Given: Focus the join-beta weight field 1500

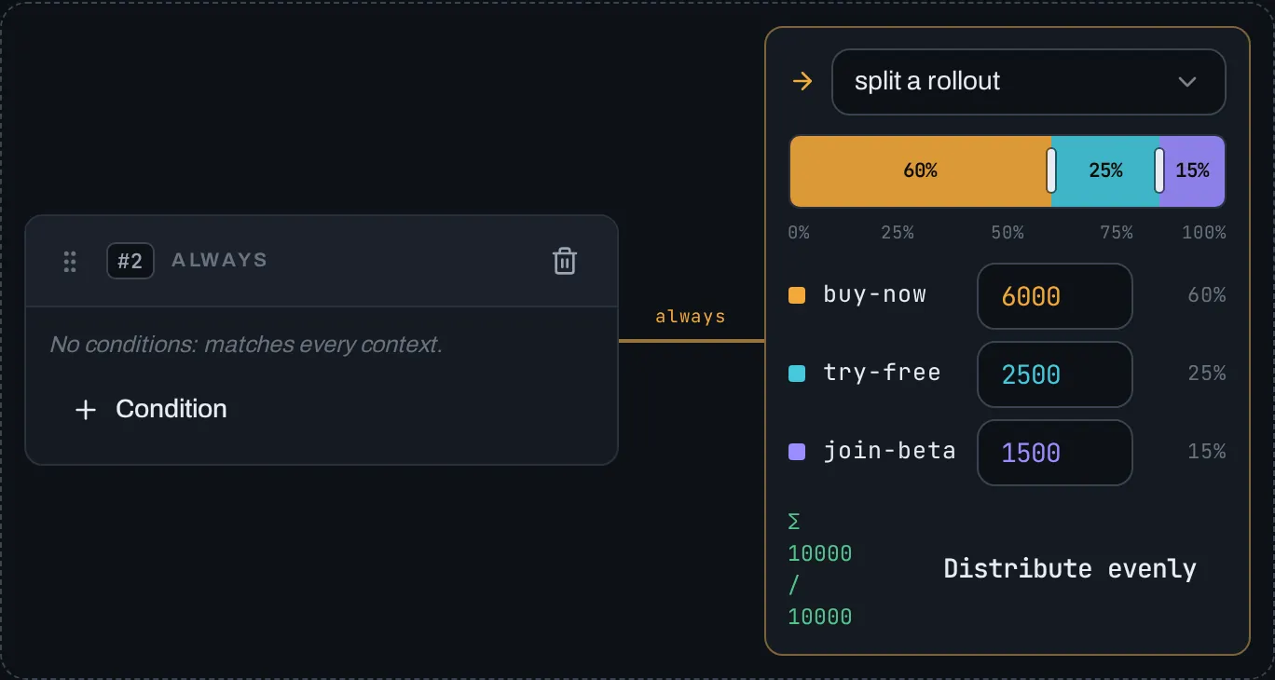Looking at the screenshot, I should [x=1055, y=453].
